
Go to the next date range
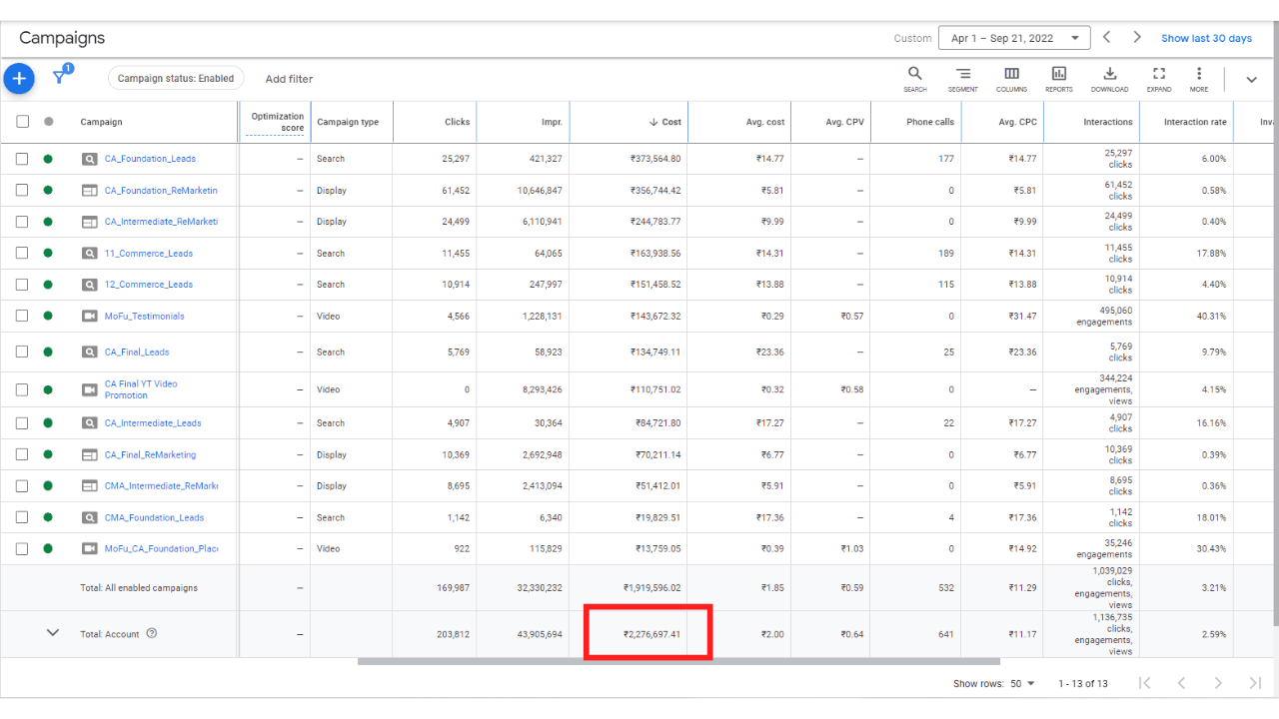(1137, 37)
